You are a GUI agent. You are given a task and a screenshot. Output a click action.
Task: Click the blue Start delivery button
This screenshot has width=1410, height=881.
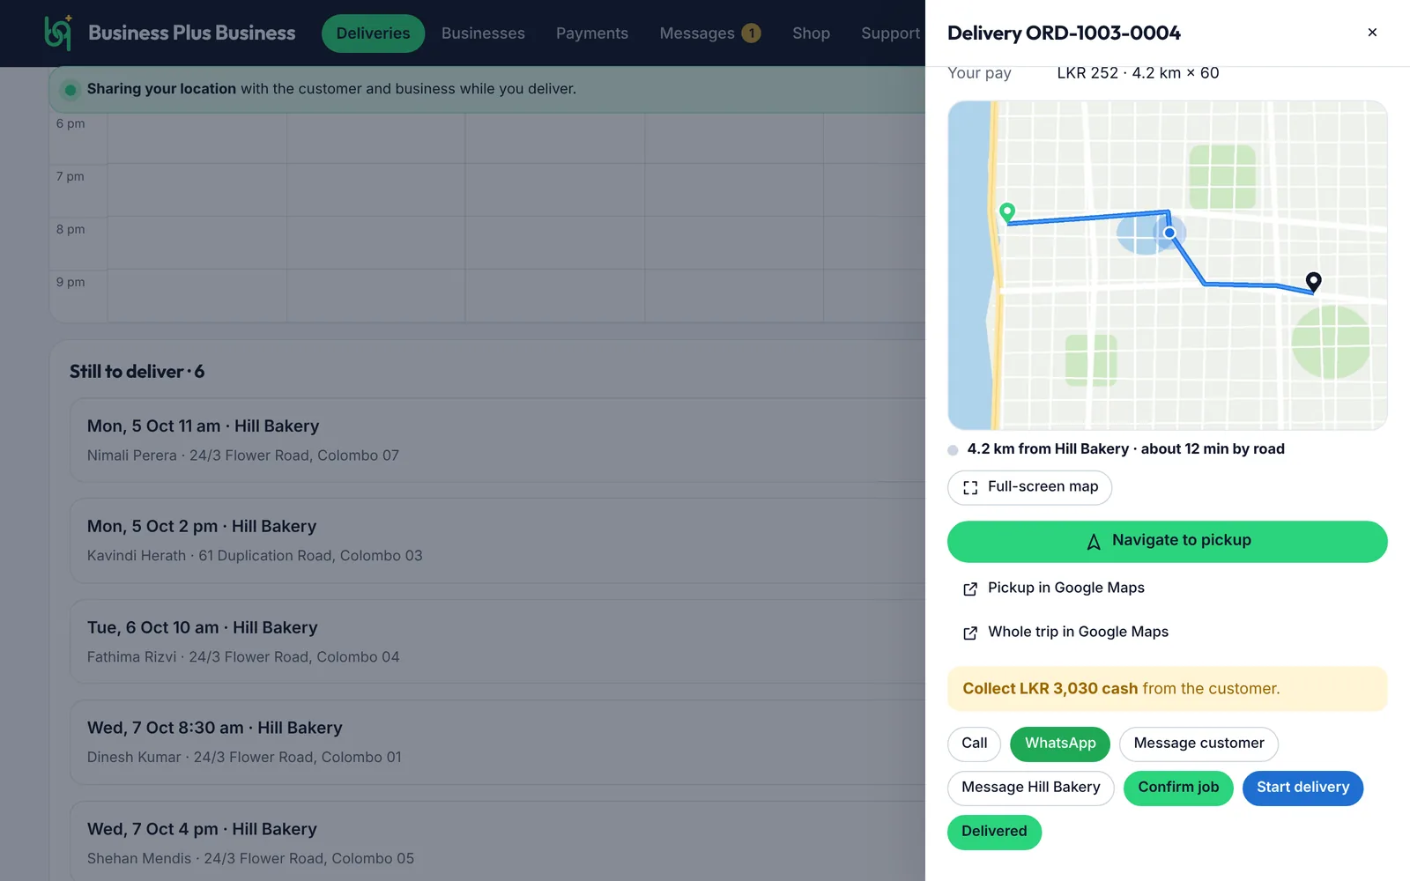coord(1302,788)
